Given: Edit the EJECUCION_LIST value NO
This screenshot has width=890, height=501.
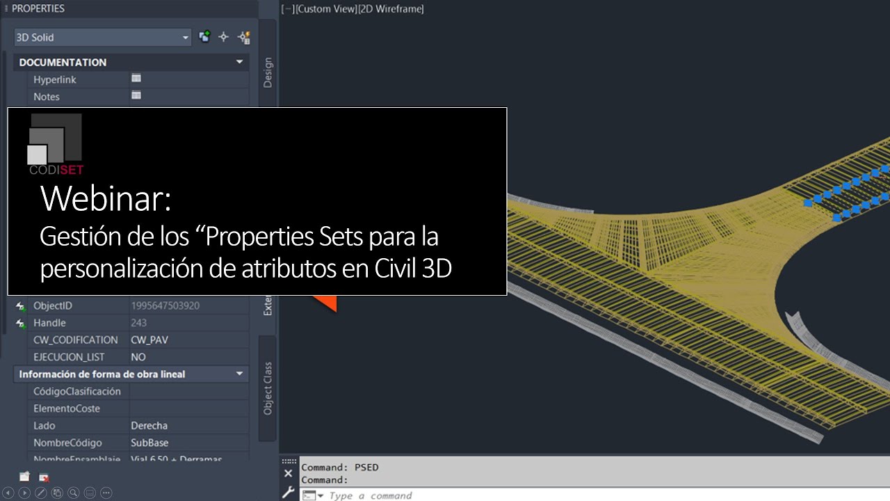Looking at the screenshot, I should pyautogui.click(x=138, y=357).
